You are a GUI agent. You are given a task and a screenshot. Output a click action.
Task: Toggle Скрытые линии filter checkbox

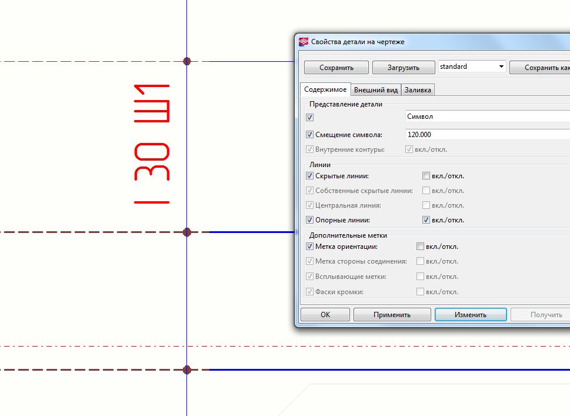(310, 175)
